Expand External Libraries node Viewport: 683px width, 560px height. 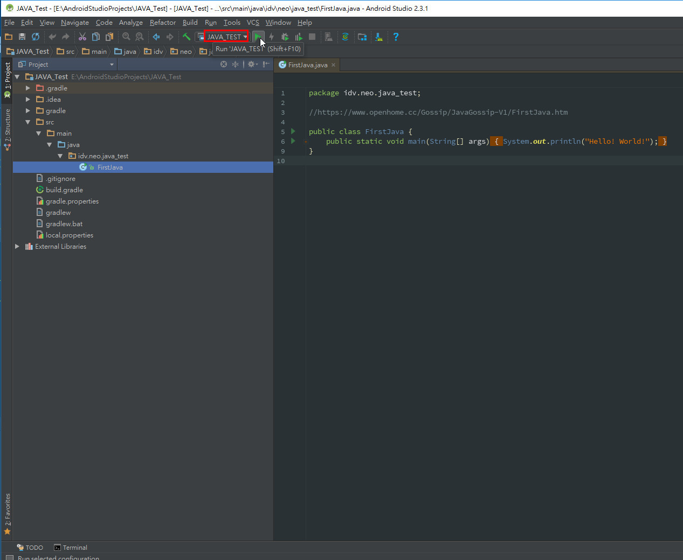click(17, 247)
